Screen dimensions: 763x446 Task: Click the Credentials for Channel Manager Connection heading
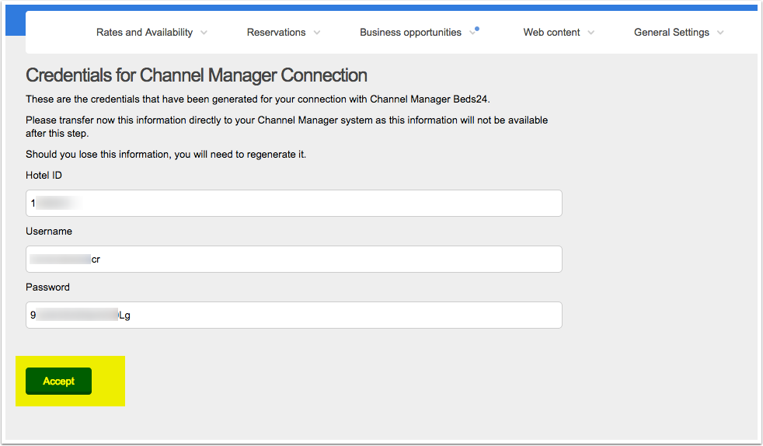click(196, 75)
